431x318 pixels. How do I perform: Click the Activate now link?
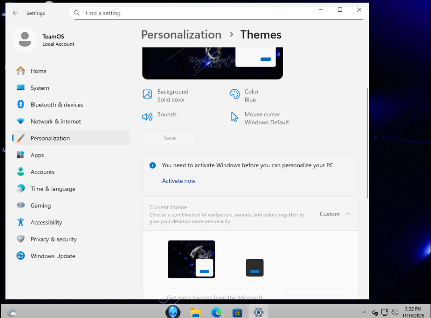(179, 181)
